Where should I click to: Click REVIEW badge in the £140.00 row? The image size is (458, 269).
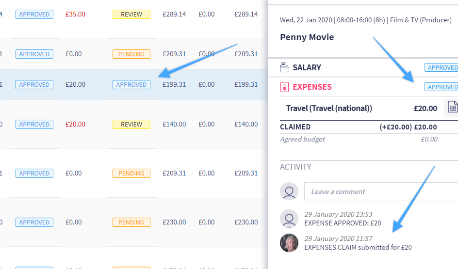tap(131, 125)
